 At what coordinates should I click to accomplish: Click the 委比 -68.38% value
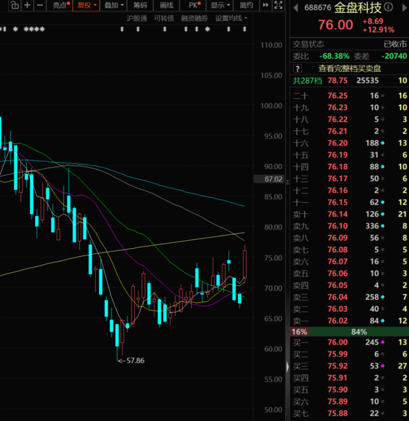[334, 56]
